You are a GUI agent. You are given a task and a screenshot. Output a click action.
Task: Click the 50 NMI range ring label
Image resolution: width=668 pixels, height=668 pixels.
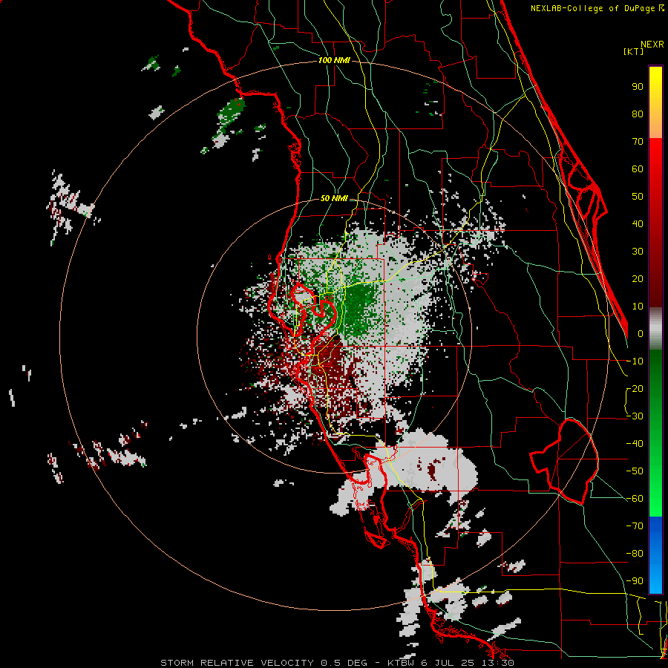pyautogui.click(x=334, y=198)
